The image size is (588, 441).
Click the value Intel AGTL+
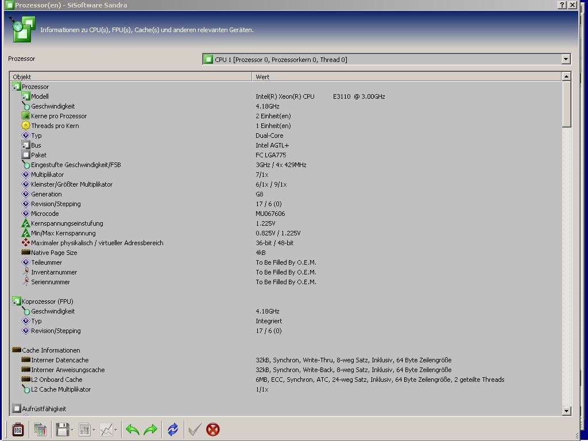coord(272,145)
